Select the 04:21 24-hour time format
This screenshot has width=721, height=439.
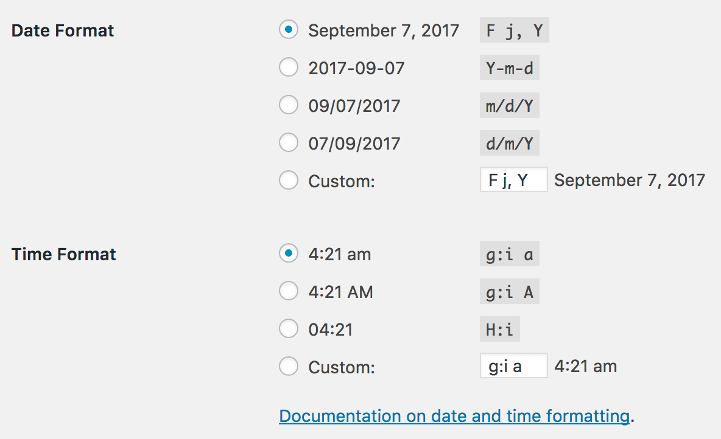289,329
